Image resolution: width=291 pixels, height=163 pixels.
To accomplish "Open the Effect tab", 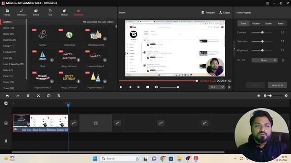I will pos(36,13).
